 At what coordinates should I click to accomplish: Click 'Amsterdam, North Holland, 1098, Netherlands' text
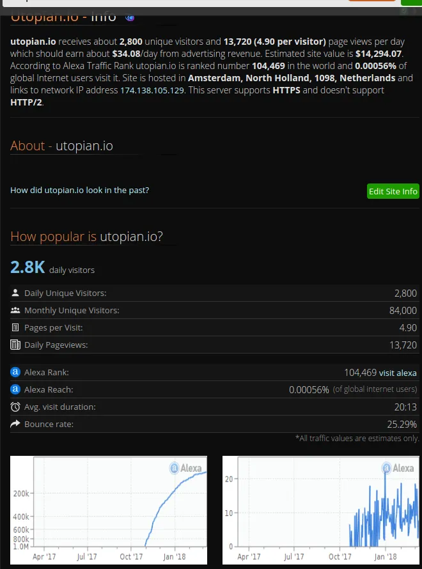tap(292, 78)
